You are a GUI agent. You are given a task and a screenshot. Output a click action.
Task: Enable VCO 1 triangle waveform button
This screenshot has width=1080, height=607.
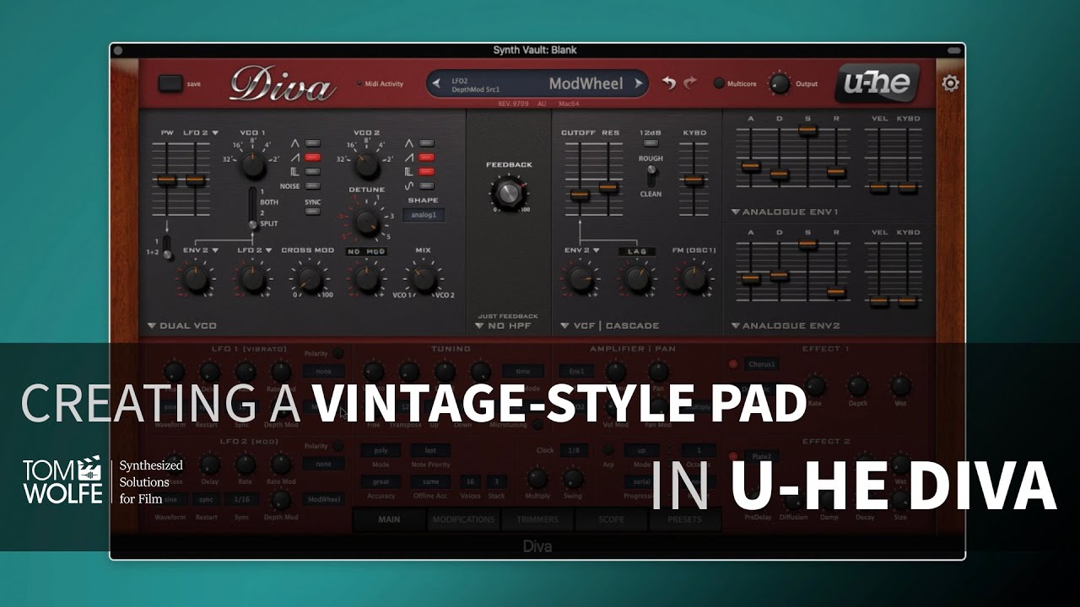[x=313, y=143]
